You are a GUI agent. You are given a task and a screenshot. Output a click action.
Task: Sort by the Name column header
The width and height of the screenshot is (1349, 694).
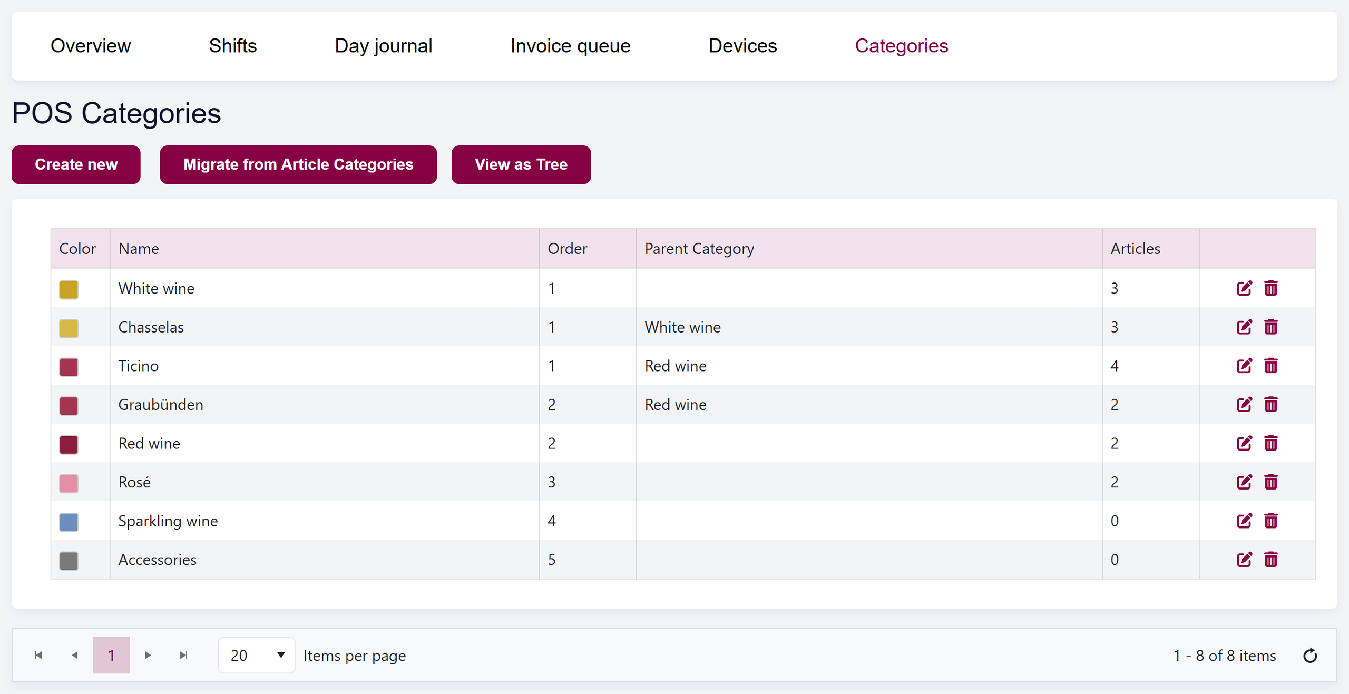pyautogui.click(x=324, y=248)
